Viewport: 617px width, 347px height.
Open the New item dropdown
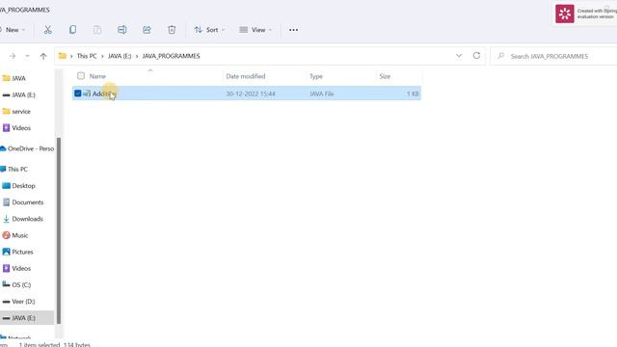13,30
